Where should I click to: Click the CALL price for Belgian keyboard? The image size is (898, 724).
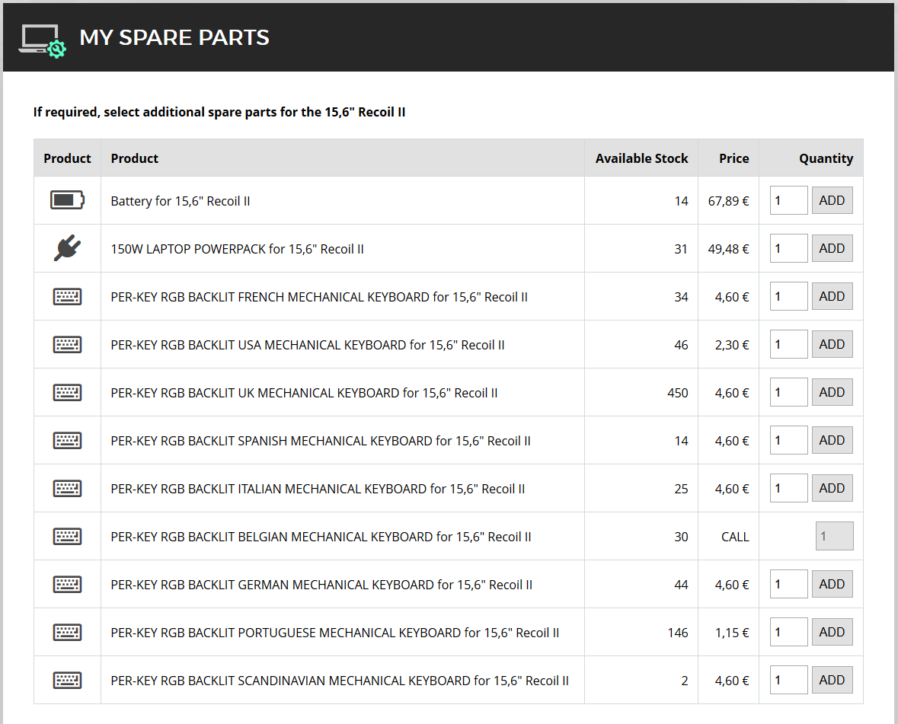(x=735, y=537)
